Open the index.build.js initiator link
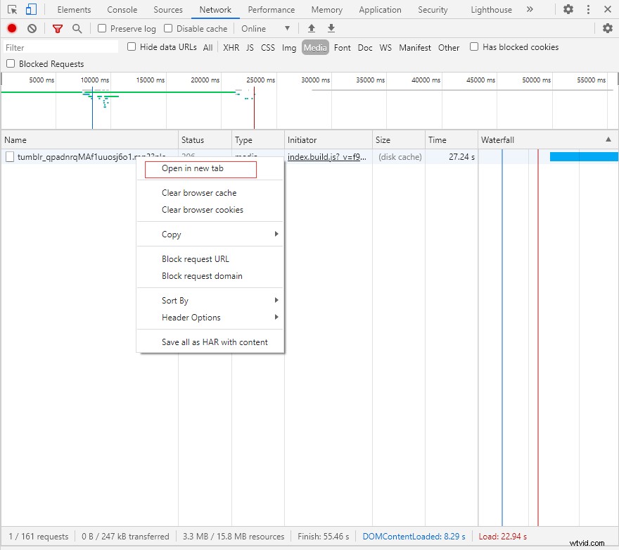This screenshot has width=619, height=550. tap(326, 157)
